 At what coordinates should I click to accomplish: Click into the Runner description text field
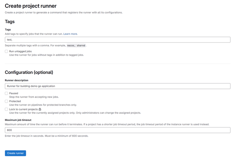pos(117,86)
